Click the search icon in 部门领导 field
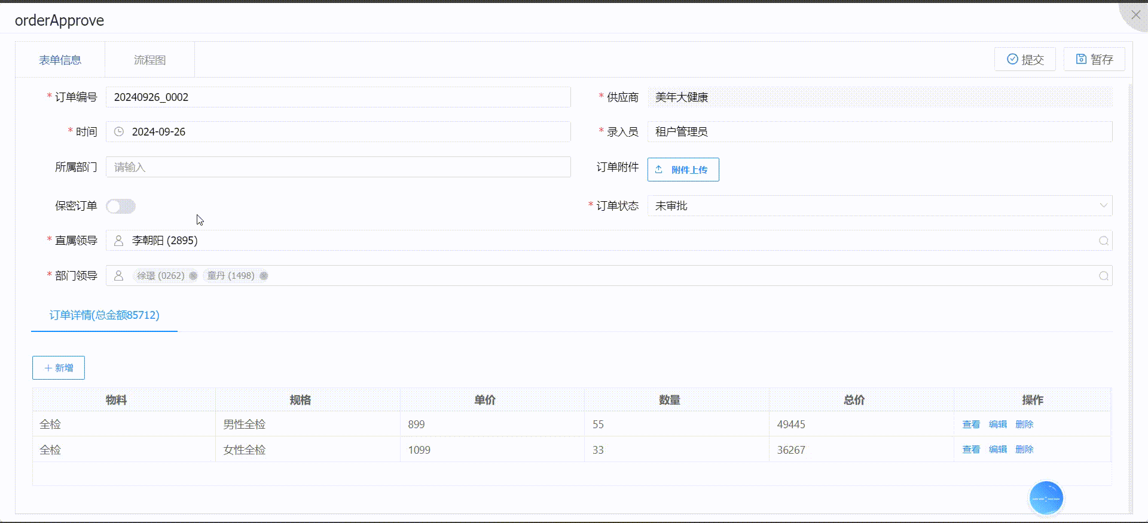Image resolution: width=1148 pixels, height=523 pixels. [x=1103, y=276]
